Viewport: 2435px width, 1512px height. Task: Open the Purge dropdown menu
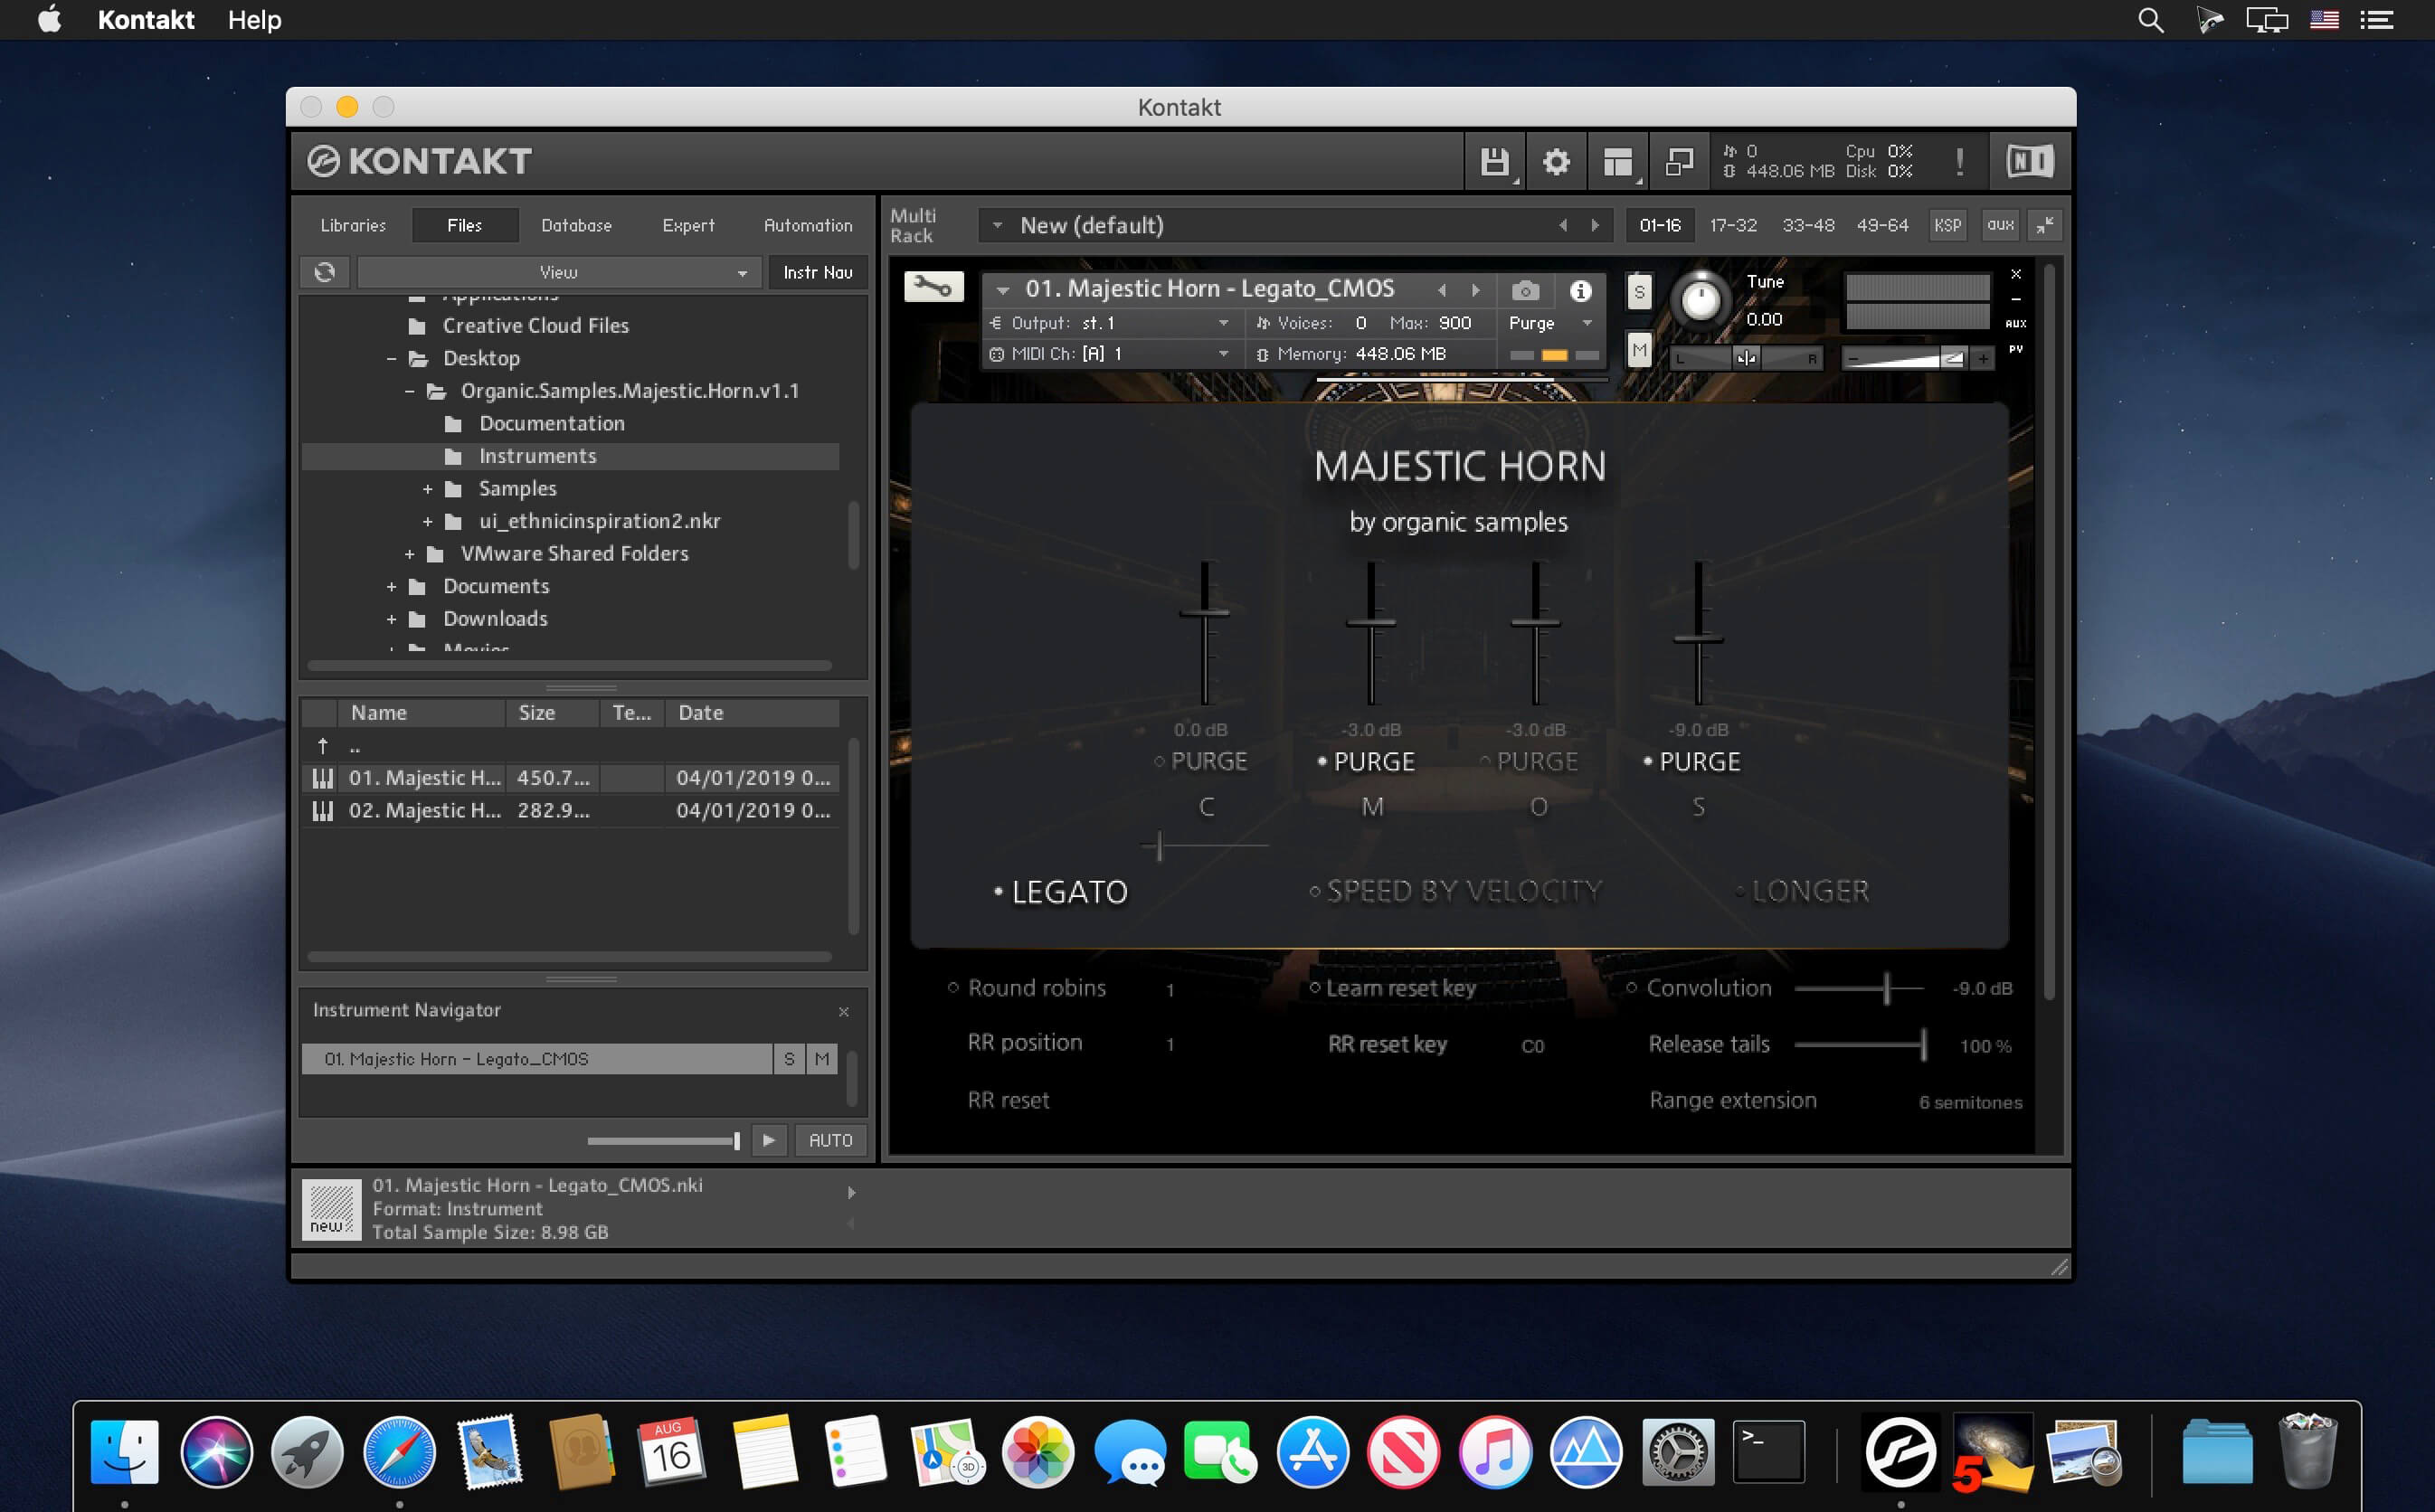[1550, 323]
